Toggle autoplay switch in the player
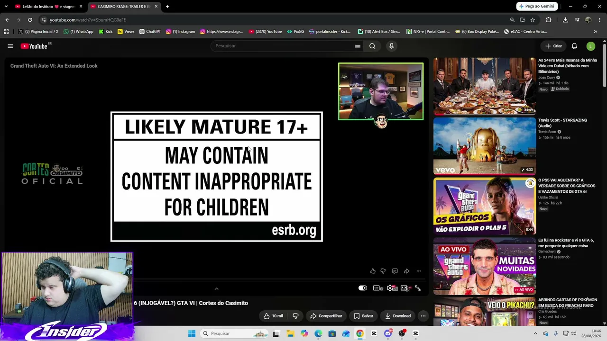Image resolution: width=607 pixels, height=341 pixels. [x=363, y=288]
